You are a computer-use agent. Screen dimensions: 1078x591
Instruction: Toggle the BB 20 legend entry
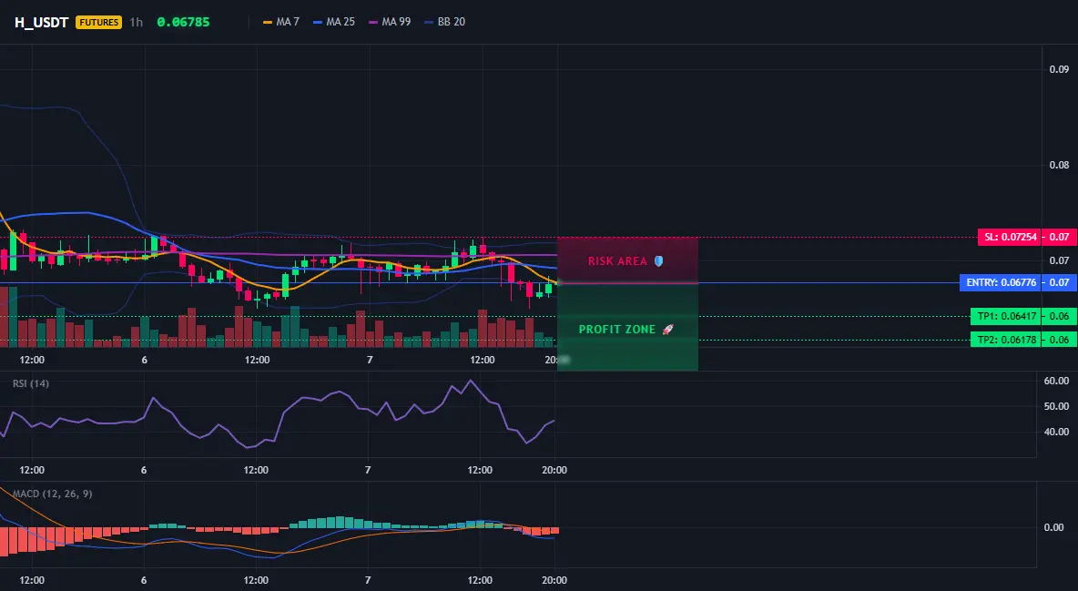pos(445,22)
